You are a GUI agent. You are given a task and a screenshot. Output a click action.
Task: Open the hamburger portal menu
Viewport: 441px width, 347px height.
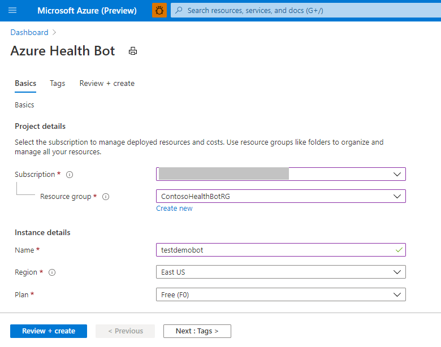(12, 10)
